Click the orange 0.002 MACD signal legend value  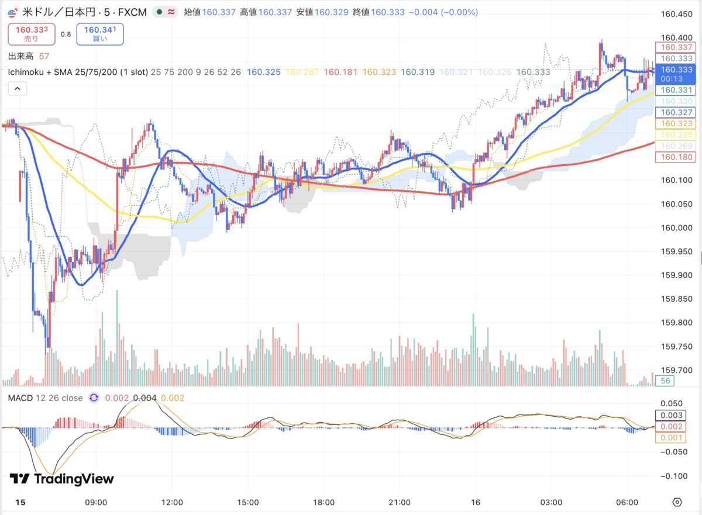point(173,398)
